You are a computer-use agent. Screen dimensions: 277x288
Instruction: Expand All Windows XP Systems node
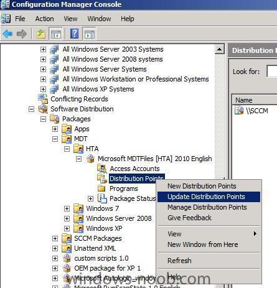[x=43, y=89]
